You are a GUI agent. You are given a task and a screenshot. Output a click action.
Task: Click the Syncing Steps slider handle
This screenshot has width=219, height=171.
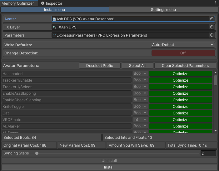click(37, 153)
